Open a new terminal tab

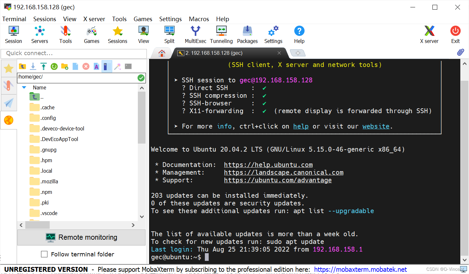point(298,53)
